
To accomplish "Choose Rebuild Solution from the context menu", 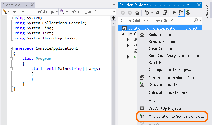I will click(162, 42).
